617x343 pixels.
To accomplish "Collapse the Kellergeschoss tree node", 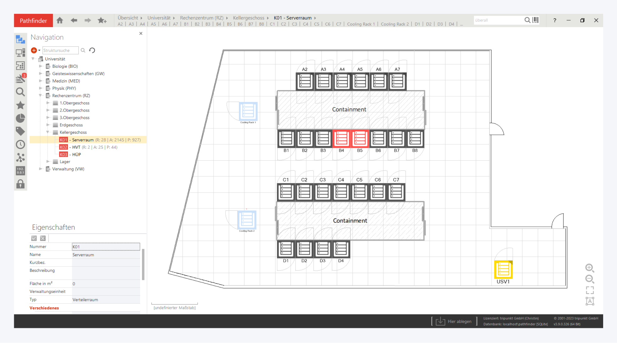I will point(48,132).
